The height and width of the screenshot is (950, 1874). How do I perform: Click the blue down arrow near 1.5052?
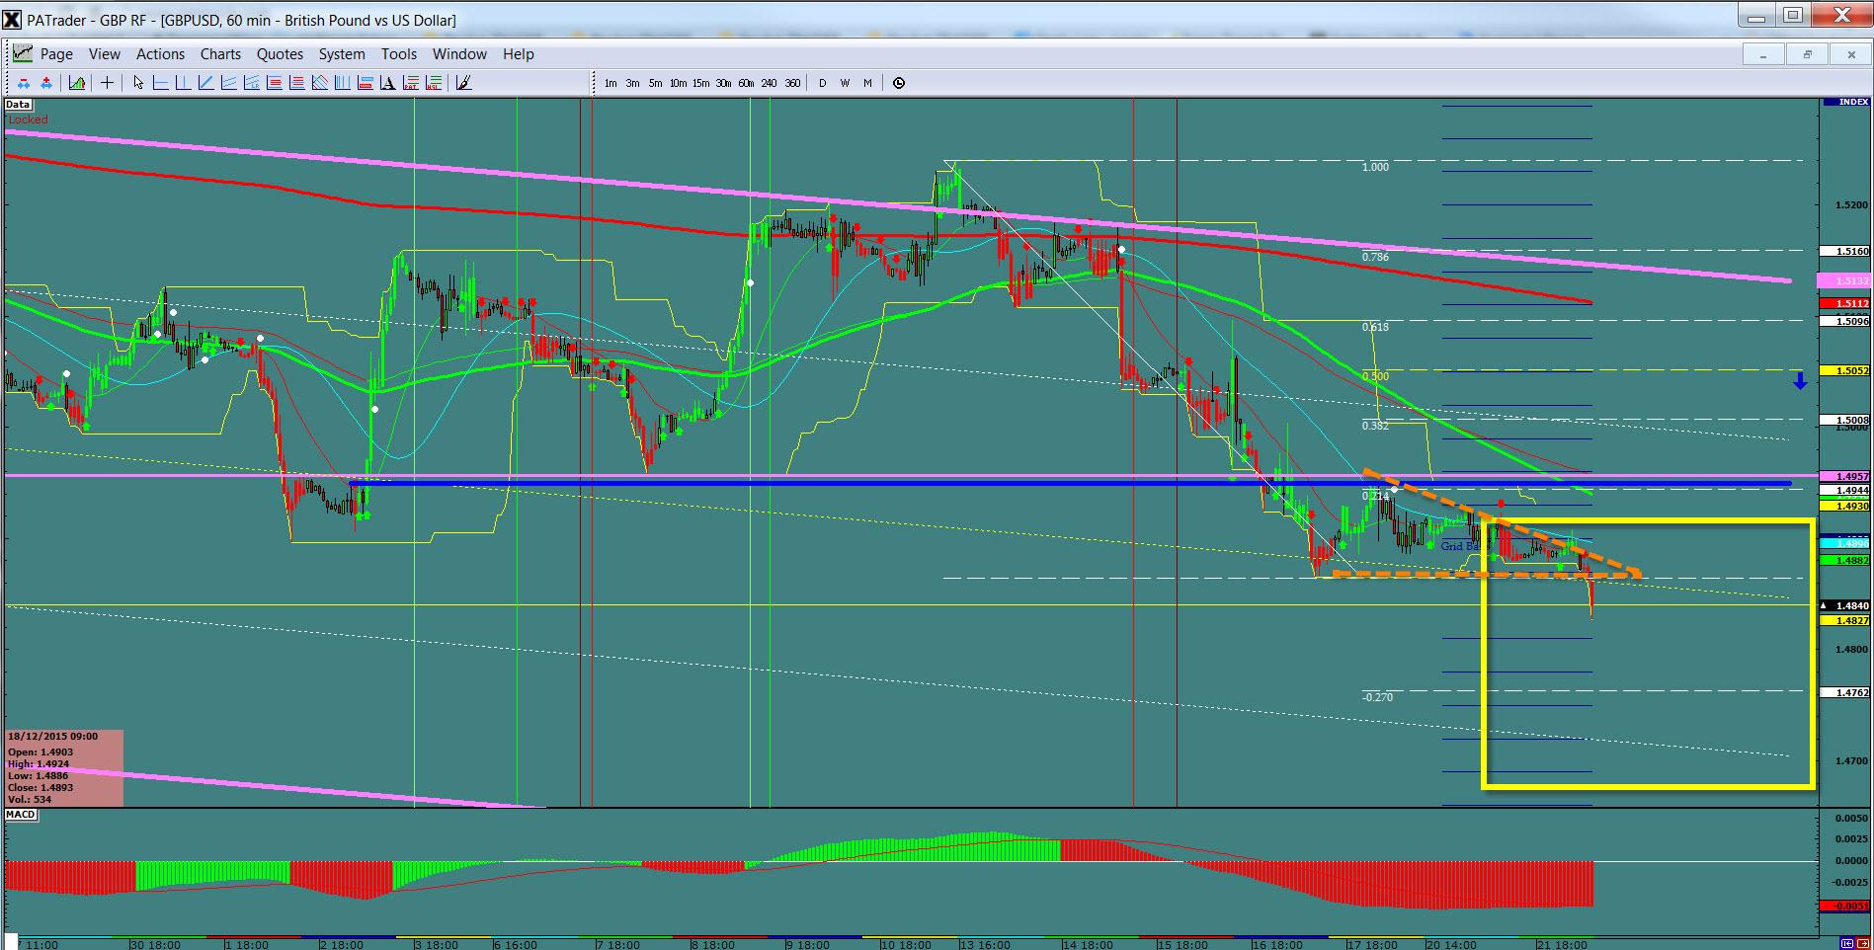point(1800,380)
